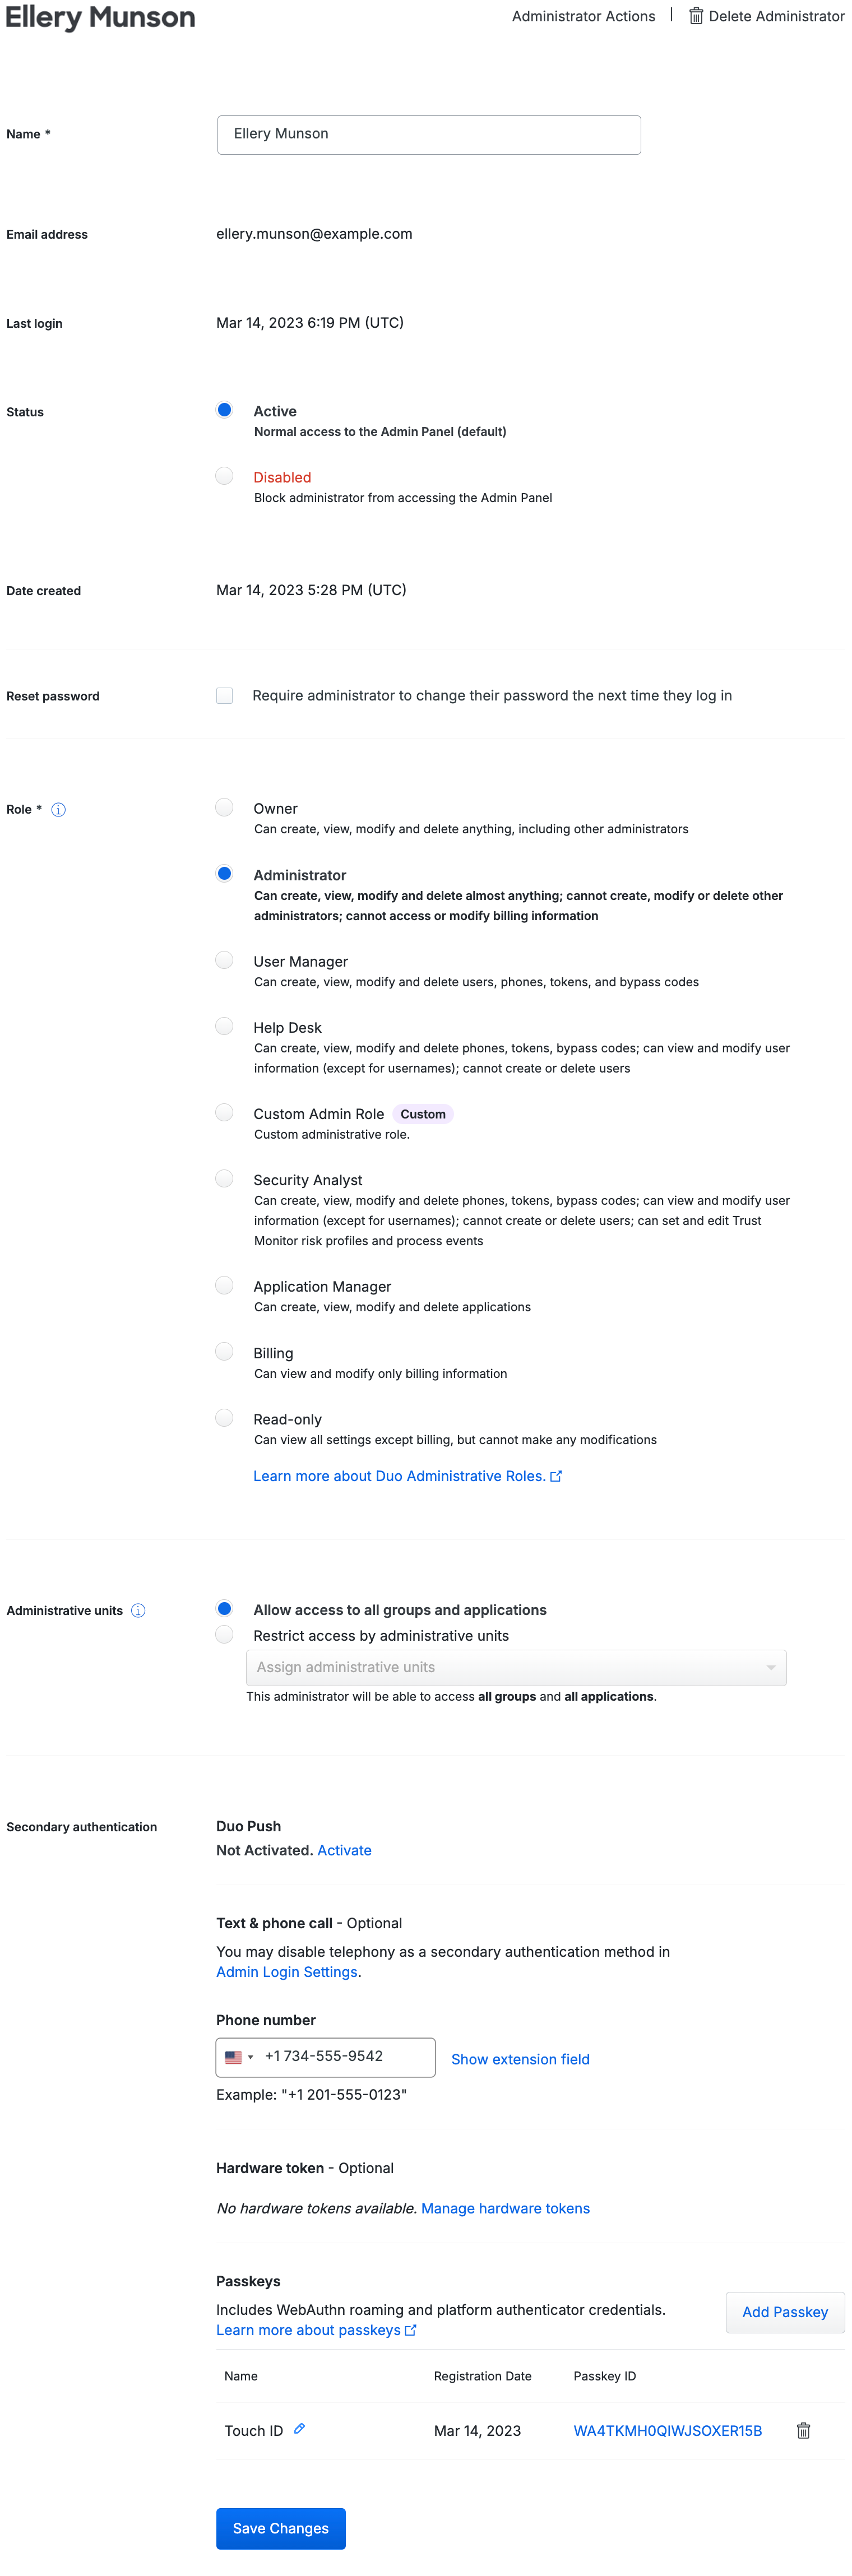This screenshot has width=852, height=2576.
Task: Click the trash icon beside Delete Administrator
Action: click(x=696, y=16)
